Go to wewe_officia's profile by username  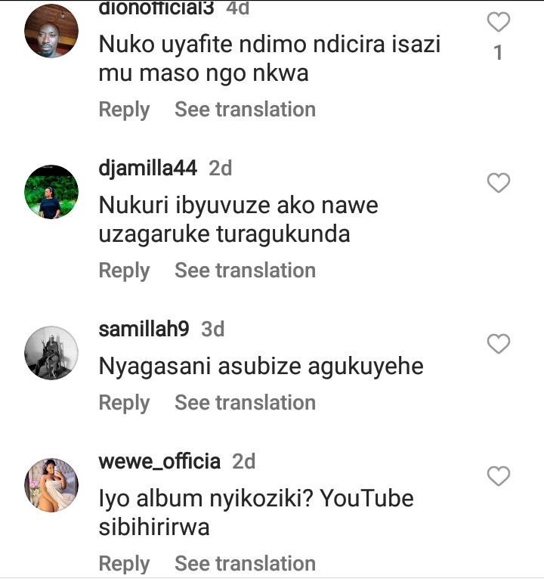(159, 461)
